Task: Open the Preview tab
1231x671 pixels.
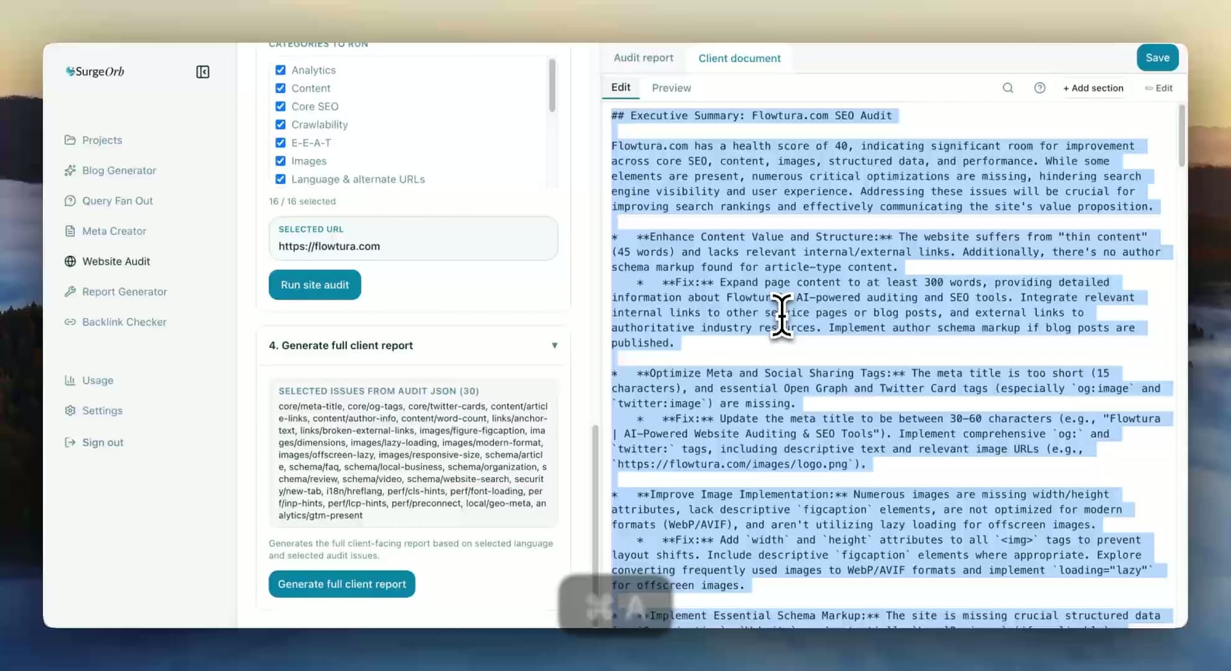Action: 671,88
